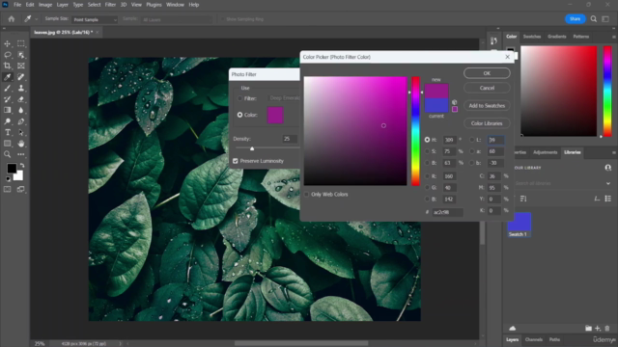Open the Image menu
This screenshot has height=347, width=618.
pos(45,5)
